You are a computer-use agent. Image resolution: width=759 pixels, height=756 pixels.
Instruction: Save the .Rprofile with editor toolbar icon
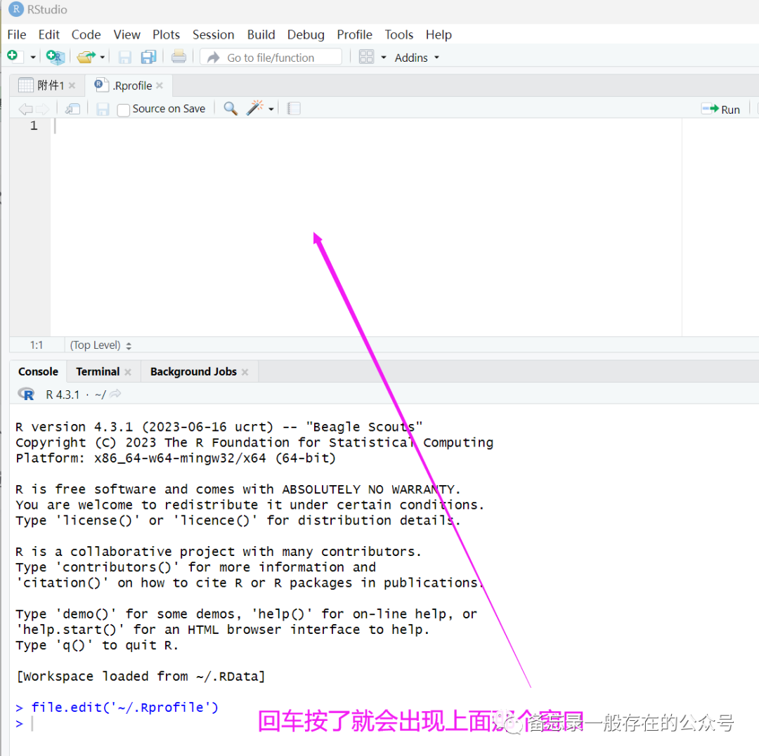(x=102, y=110)
